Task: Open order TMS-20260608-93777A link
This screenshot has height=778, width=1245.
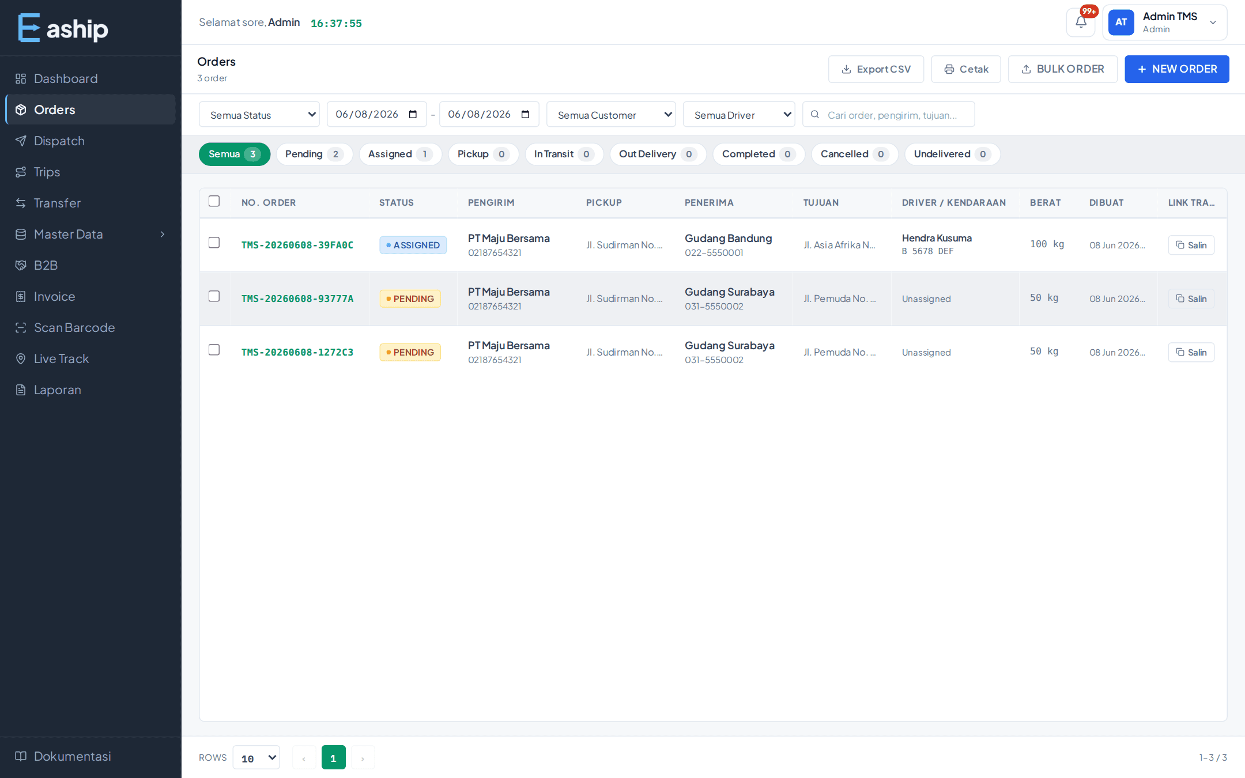Action: [297, 299]
